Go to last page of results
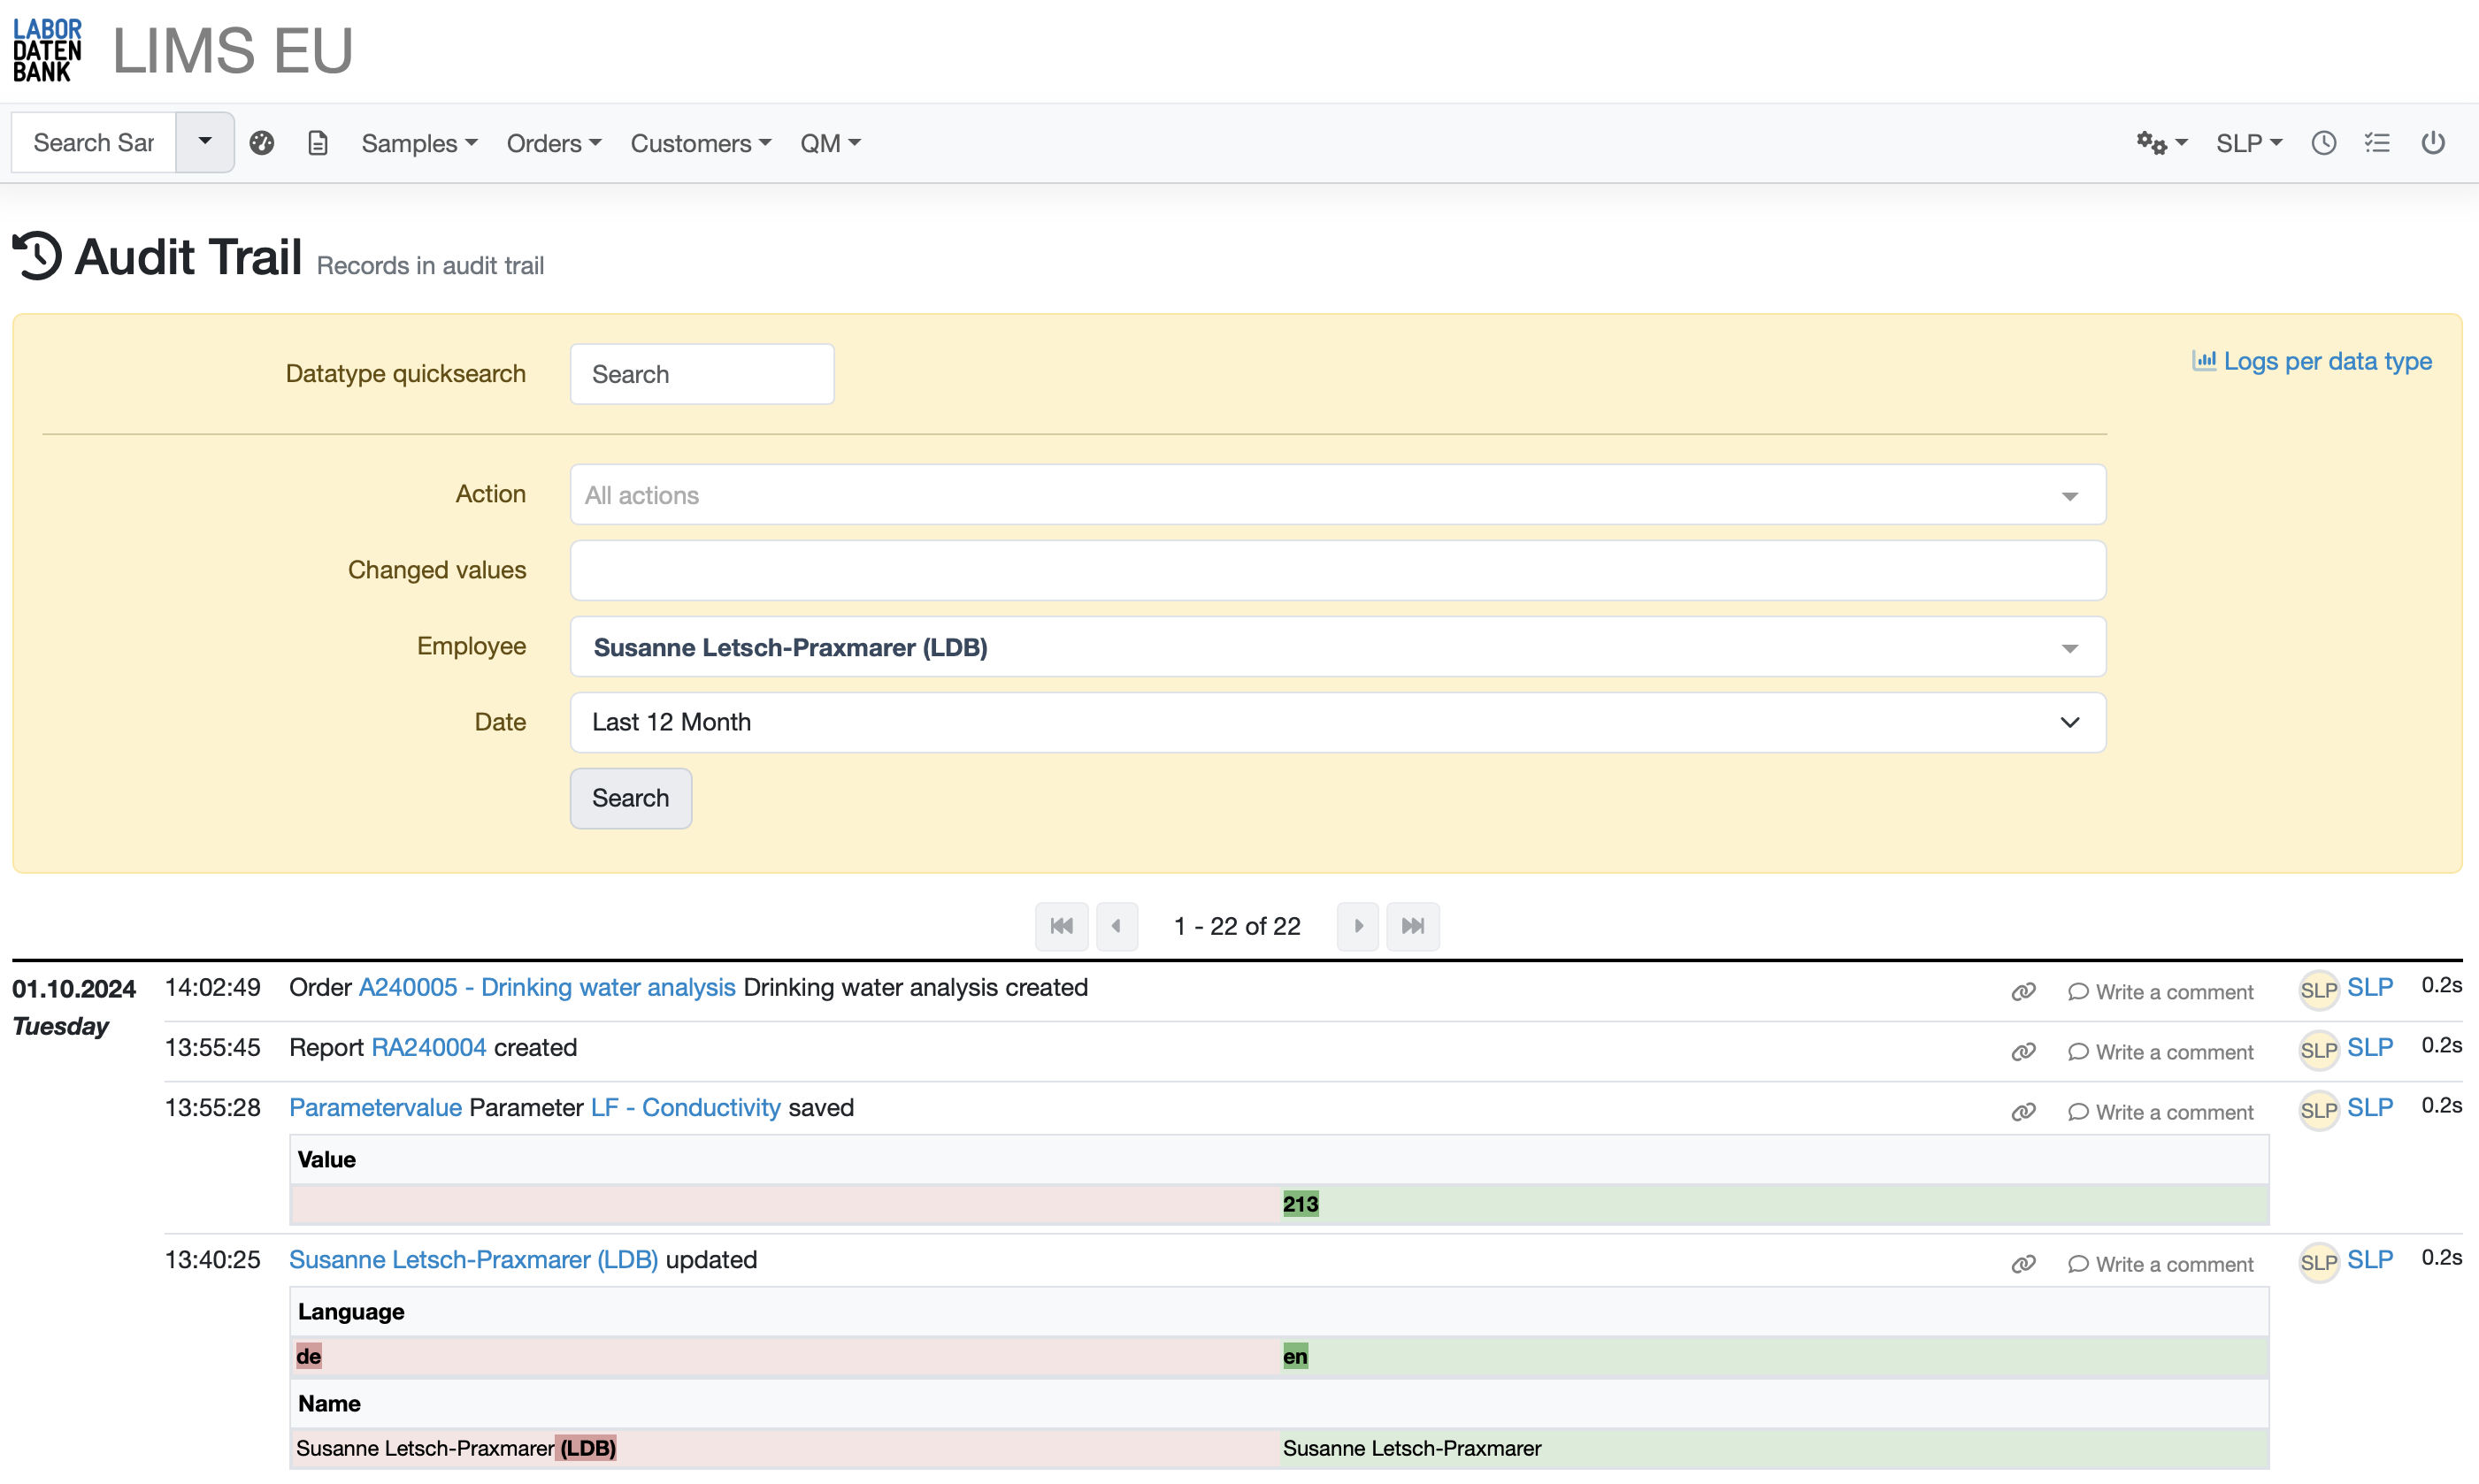2479x1484 pixels. (1413, 926)
